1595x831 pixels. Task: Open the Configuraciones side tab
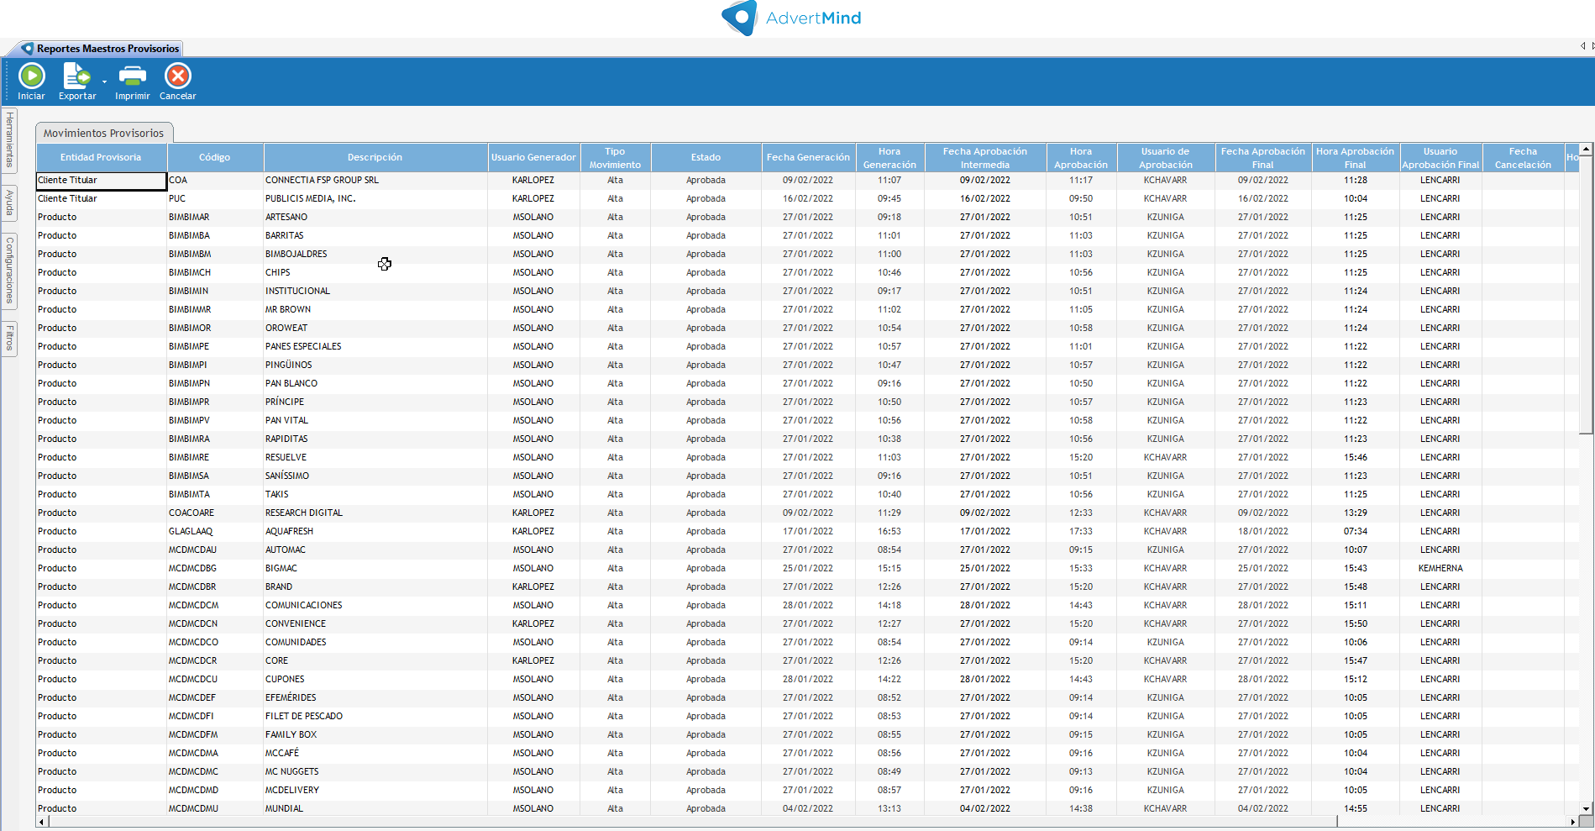(x=10, y=271)
